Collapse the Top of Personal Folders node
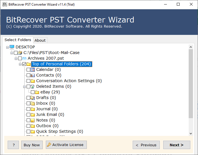The image size is (198, 155). pos(20,64)
